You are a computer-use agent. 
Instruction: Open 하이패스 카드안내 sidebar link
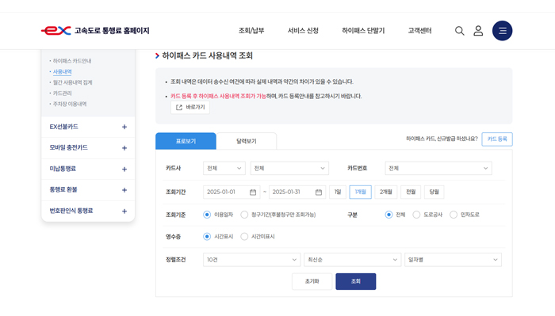point(72,61)
